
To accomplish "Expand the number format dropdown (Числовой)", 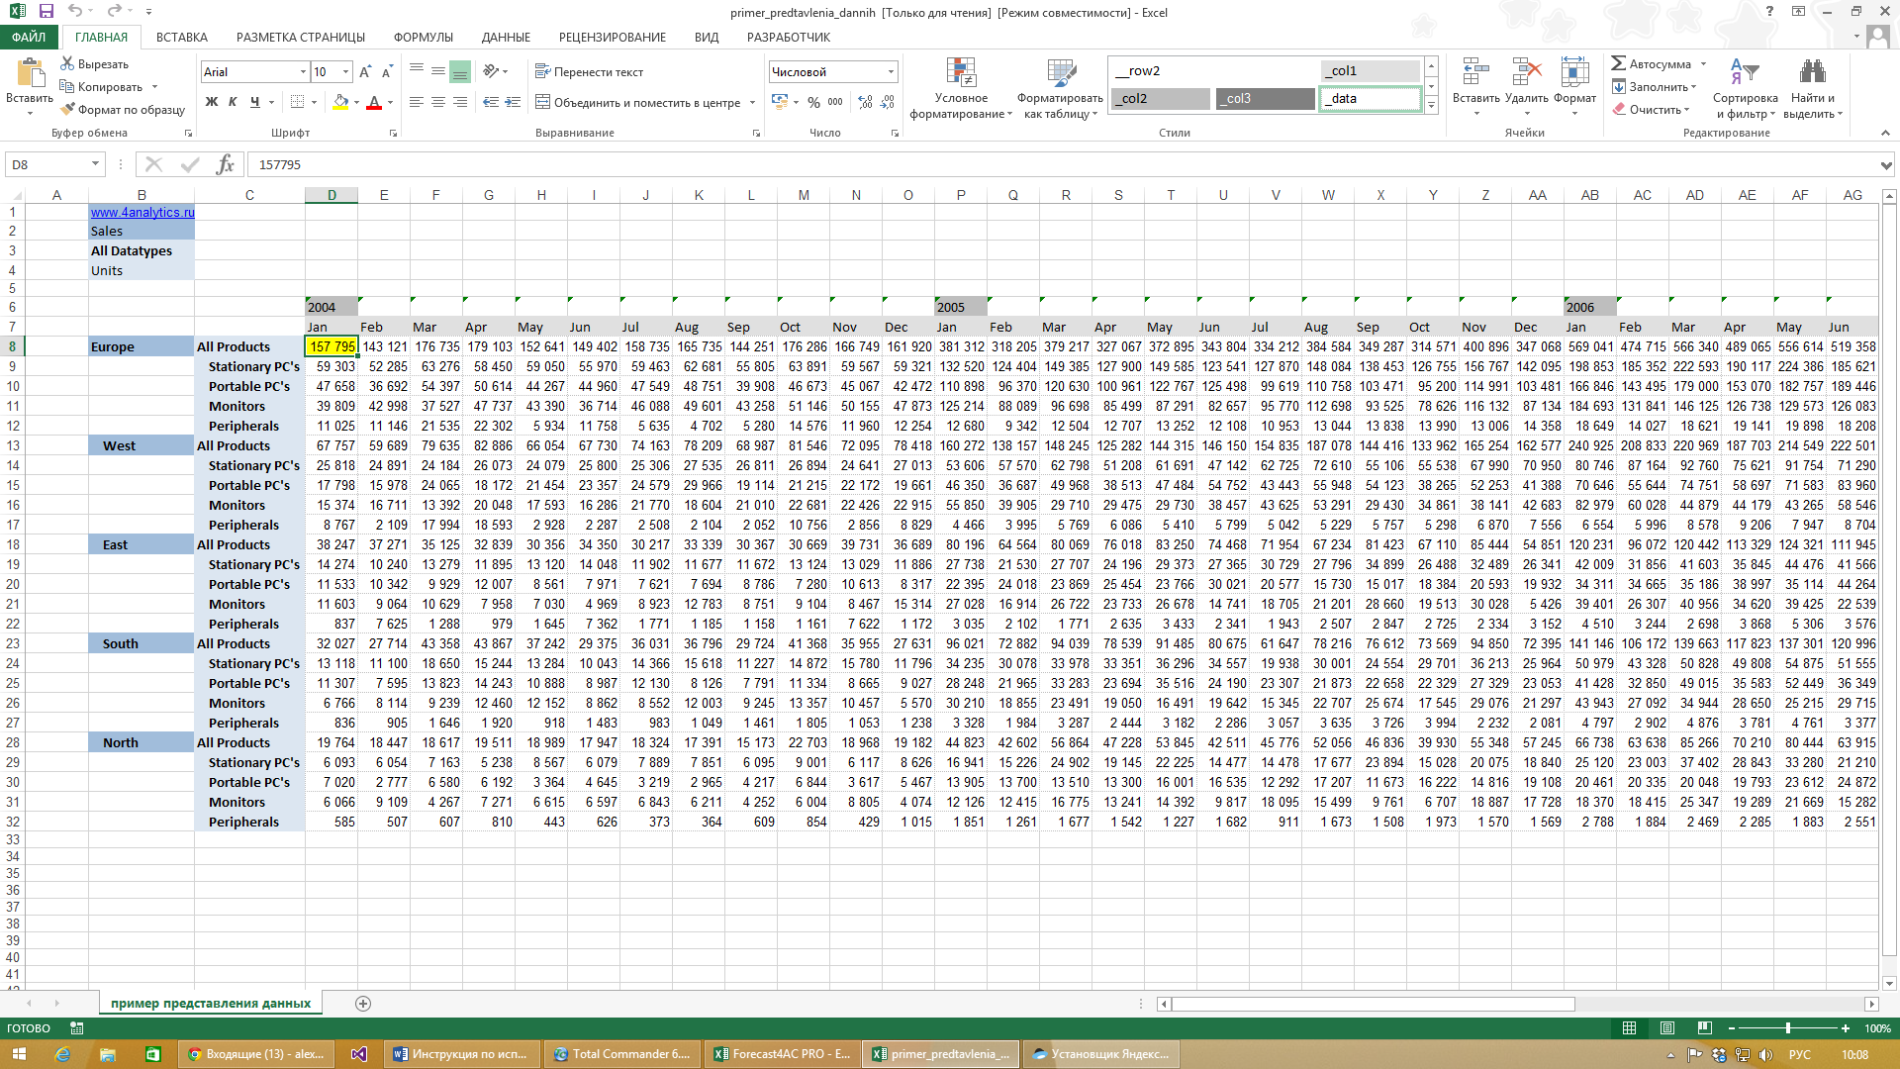I will pos(891,72).
